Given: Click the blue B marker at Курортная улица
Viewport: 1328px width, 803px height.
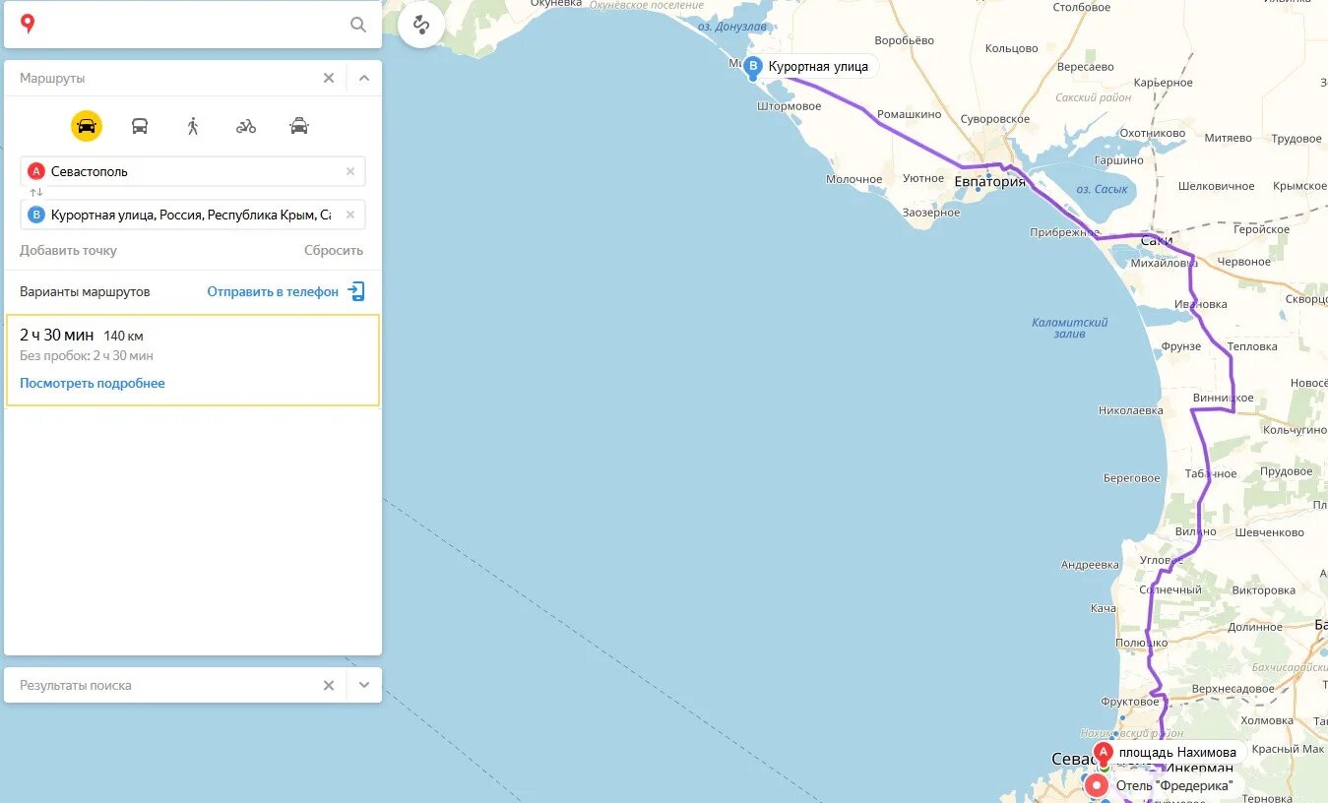Looking at the screenshot, I should [753, 67].
